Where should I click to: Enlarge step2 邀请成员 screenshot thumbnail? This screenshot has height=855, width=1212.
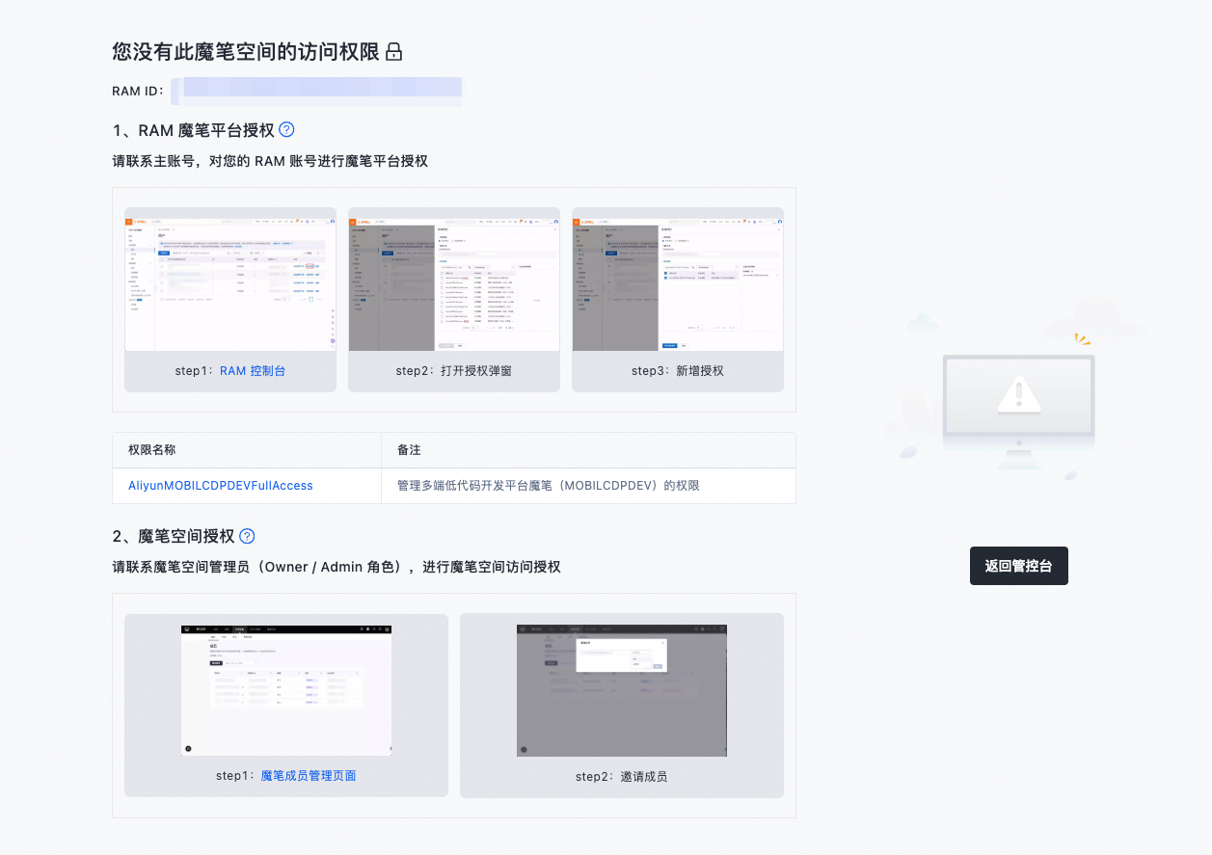tap(622, 690)
